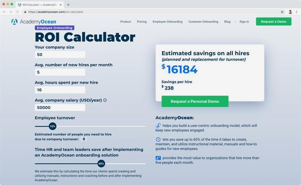Open the browser profile avatar
301x185 pixels.
[x=290, y=12]
